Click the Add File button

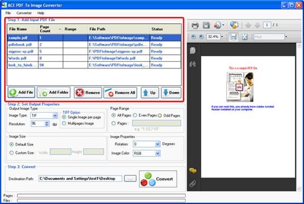(x=21, y=92)
